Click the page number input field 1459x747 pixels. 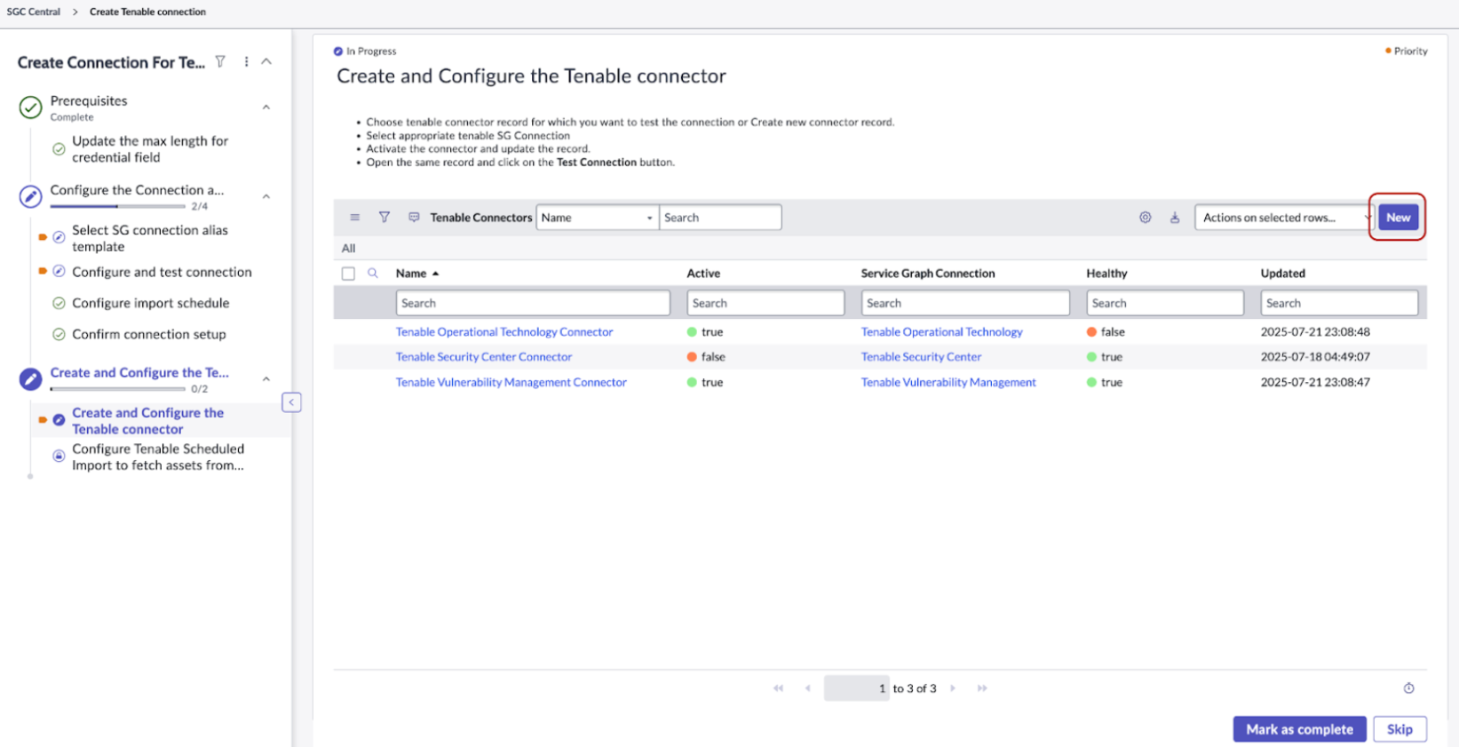[x=857, y=688]
